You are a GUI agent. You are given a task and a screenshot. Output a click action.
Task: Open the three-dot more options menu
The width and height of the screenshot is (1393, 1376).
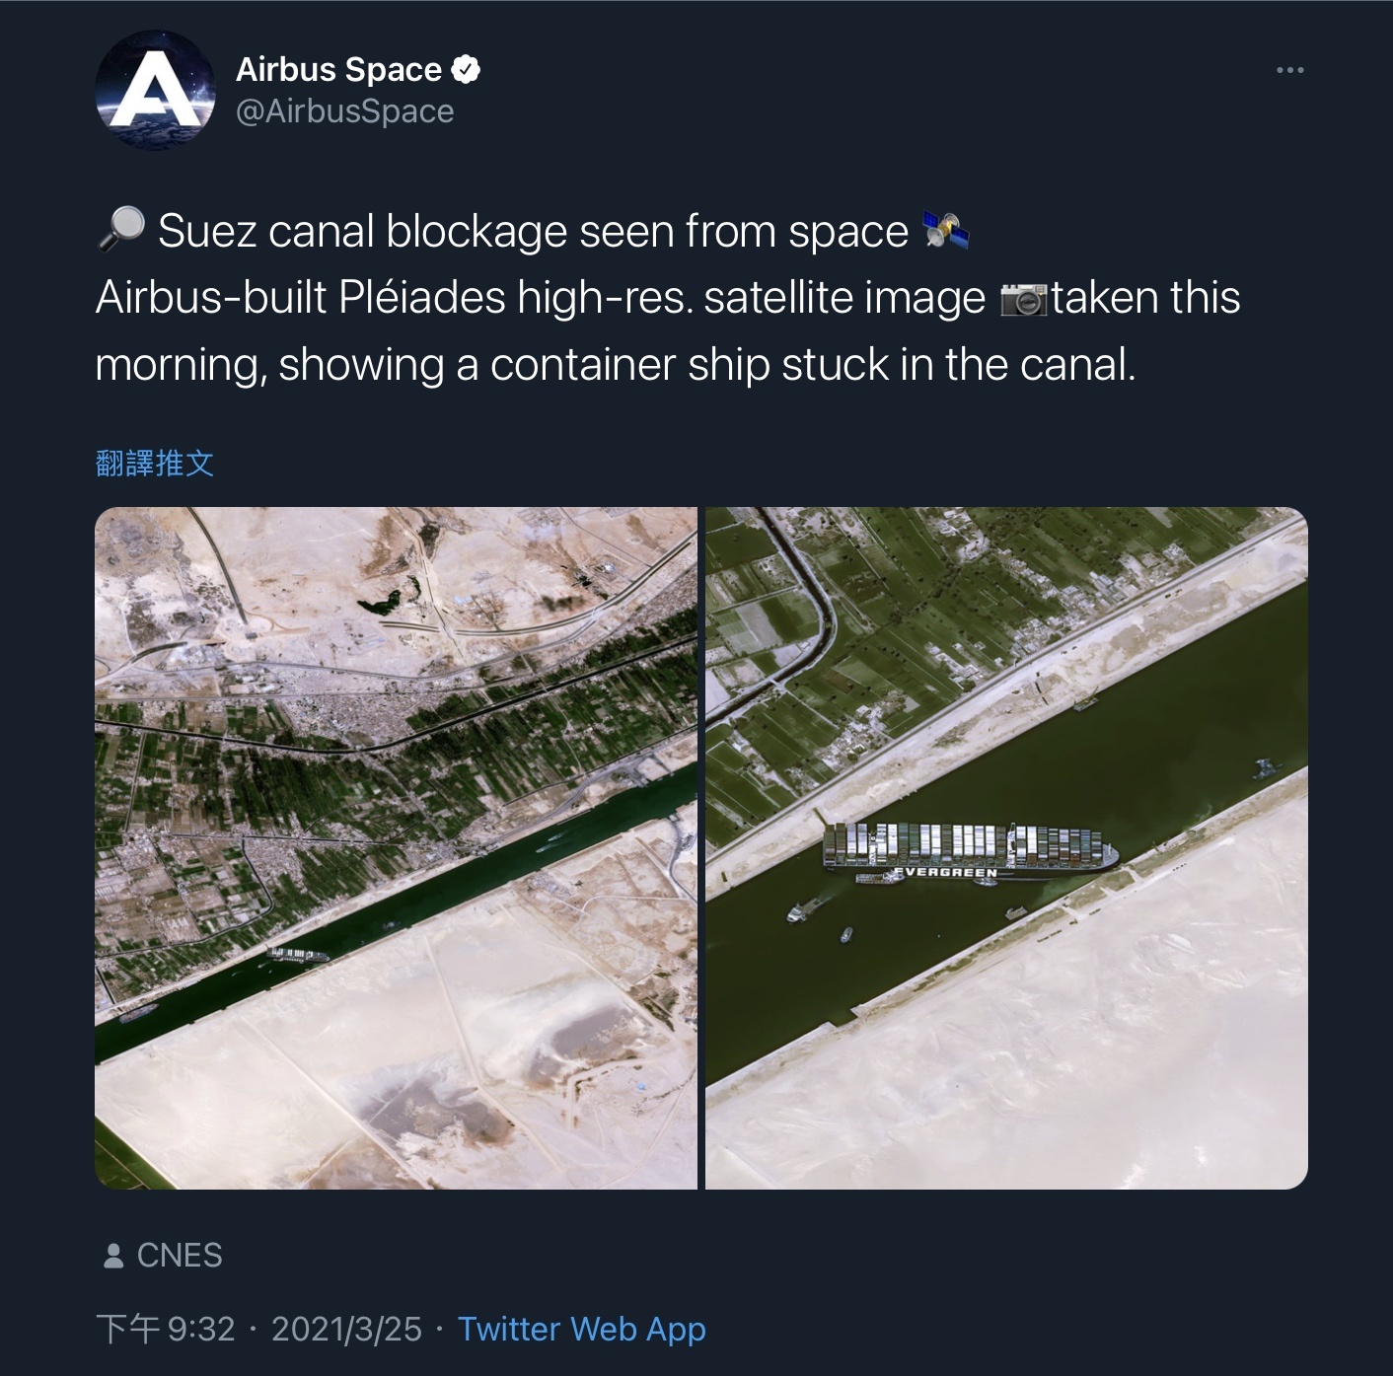(x=1289, y=70)
